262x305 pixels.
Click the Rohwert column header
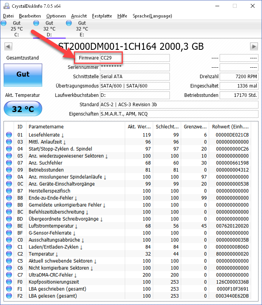pyautogui.click(x=230, y=127)
